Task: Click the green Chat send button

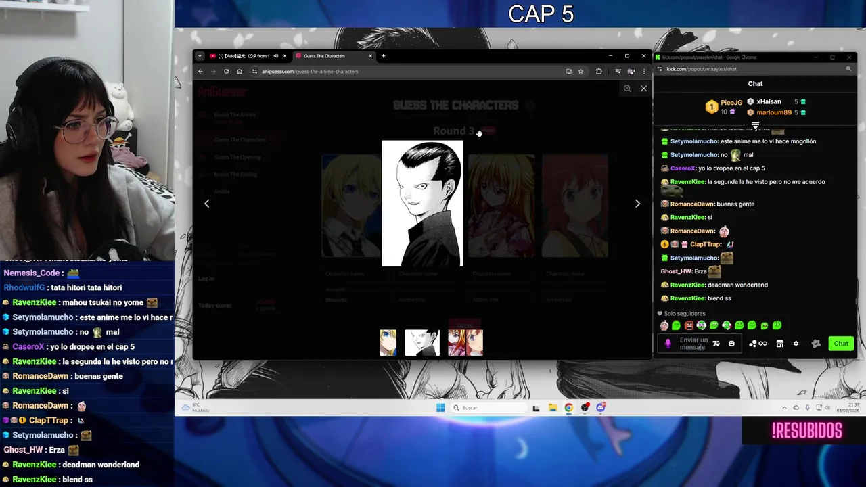Action: tap(841, 344)
